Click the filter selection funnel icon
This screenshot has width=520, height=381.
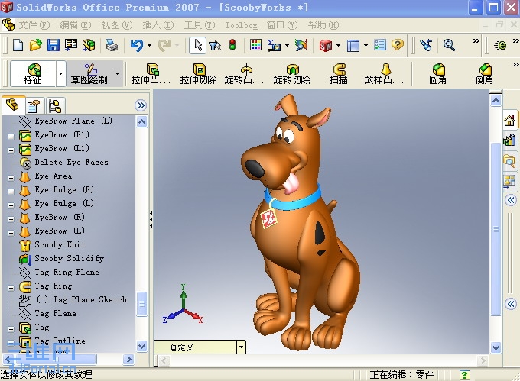pos(215,45)
